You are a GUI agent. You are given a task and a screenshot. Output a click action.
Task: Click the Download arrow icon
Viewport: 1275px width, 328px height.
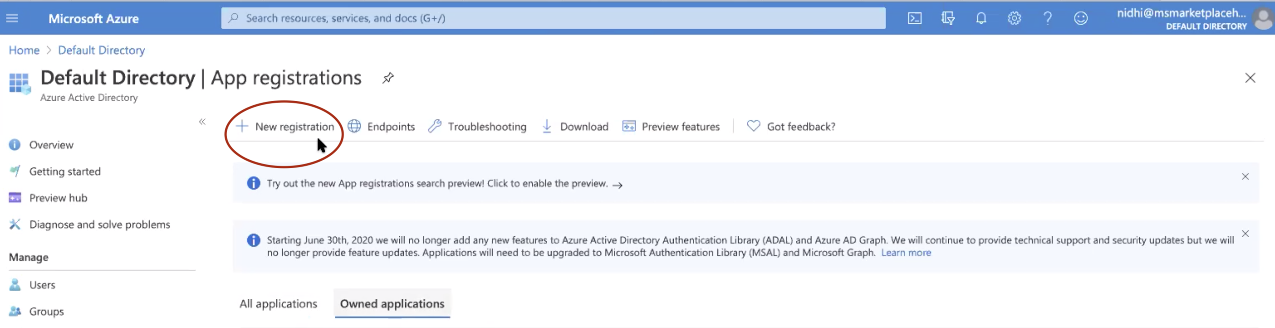[546, 126]
